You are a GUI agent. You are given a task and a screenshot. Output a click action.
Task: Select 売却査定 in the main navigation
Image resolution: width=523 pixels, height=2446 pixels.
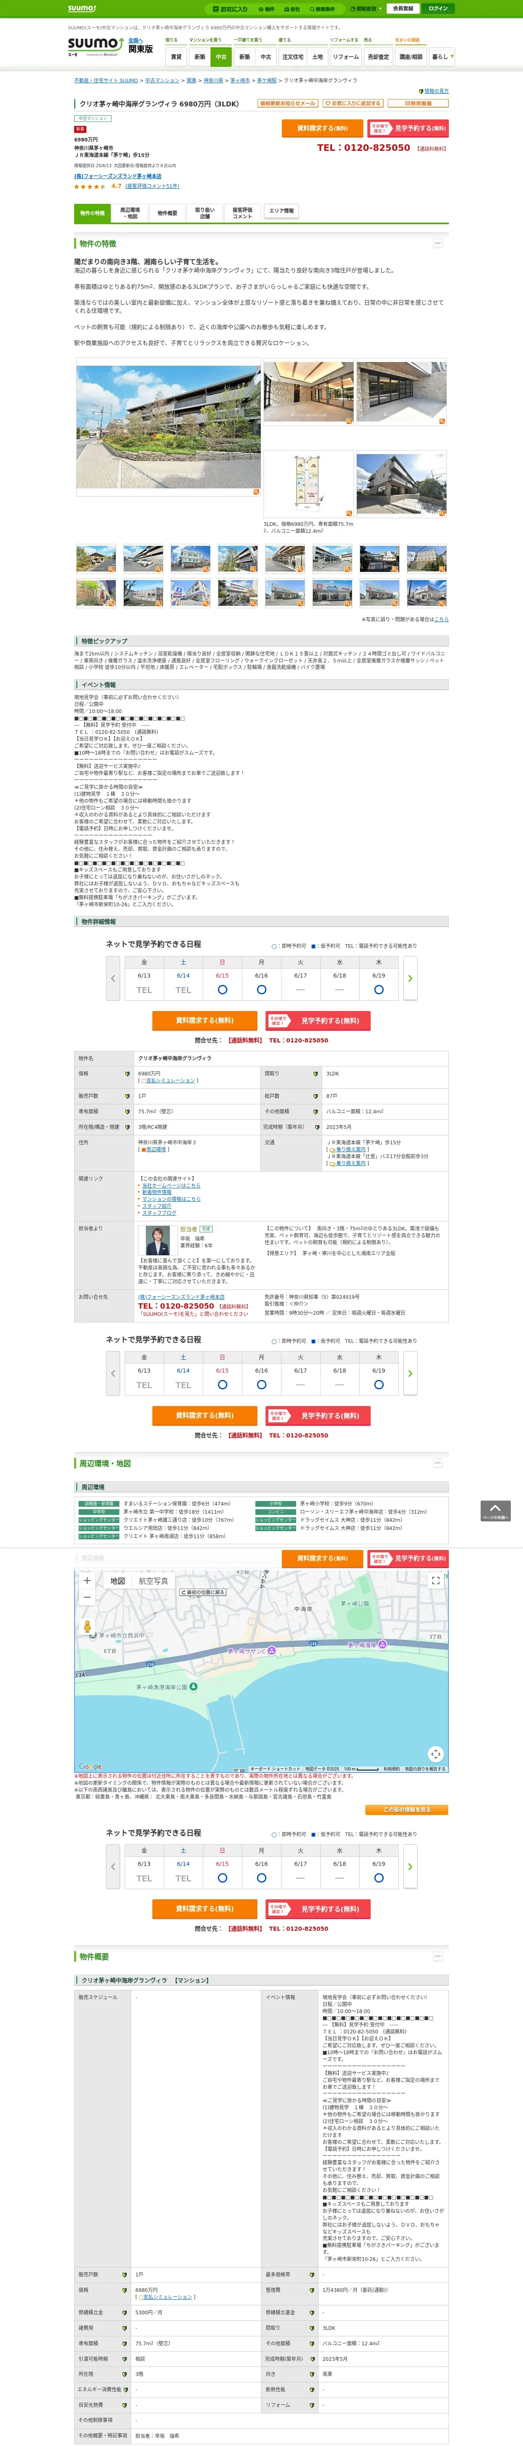tap(379, 57)
